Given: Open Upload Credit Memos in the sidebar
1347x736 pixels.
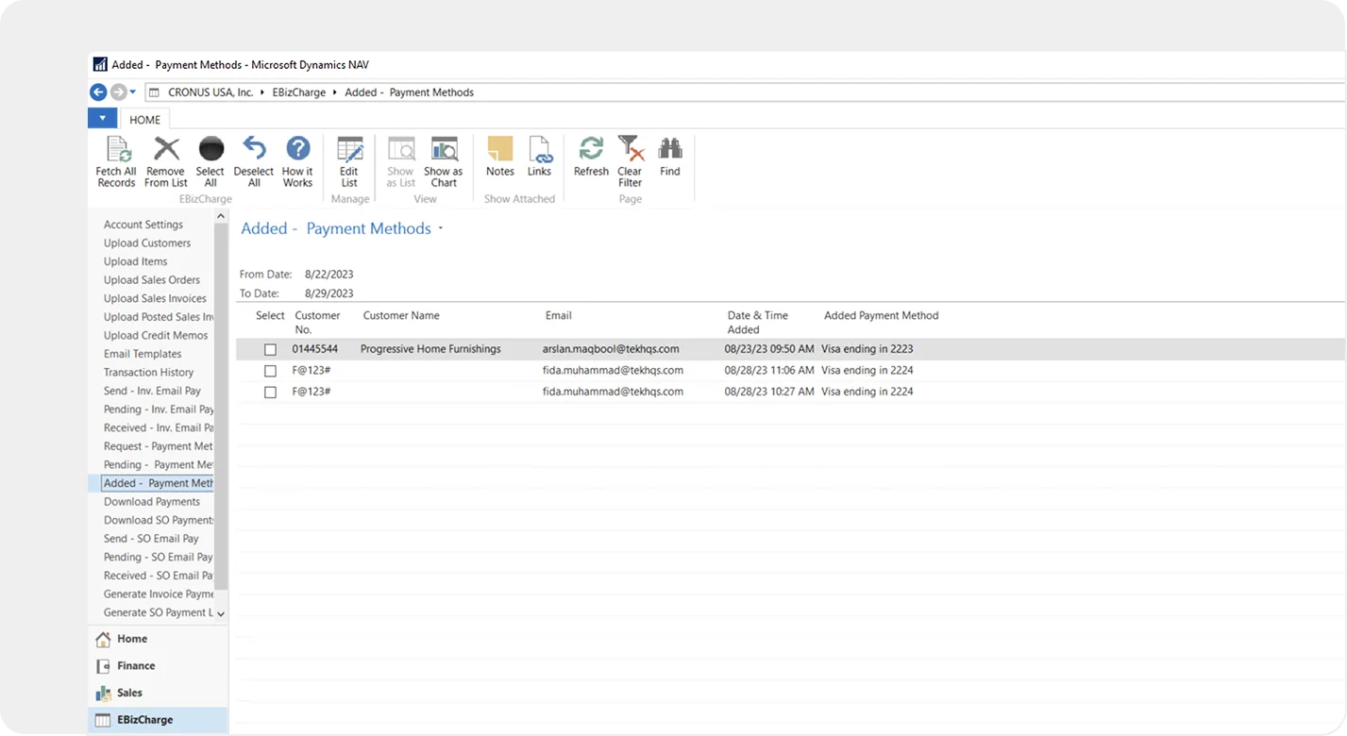Looking at the screenshot, I should [x=156, y=336].
